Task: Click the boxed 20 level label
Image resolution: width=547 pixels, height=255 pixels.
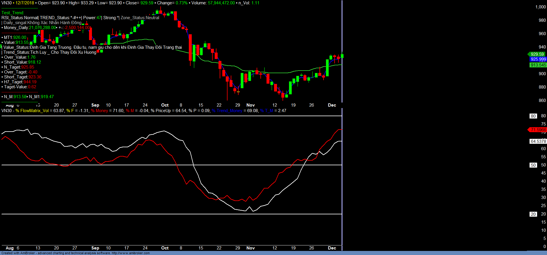Action: [533, 214]
